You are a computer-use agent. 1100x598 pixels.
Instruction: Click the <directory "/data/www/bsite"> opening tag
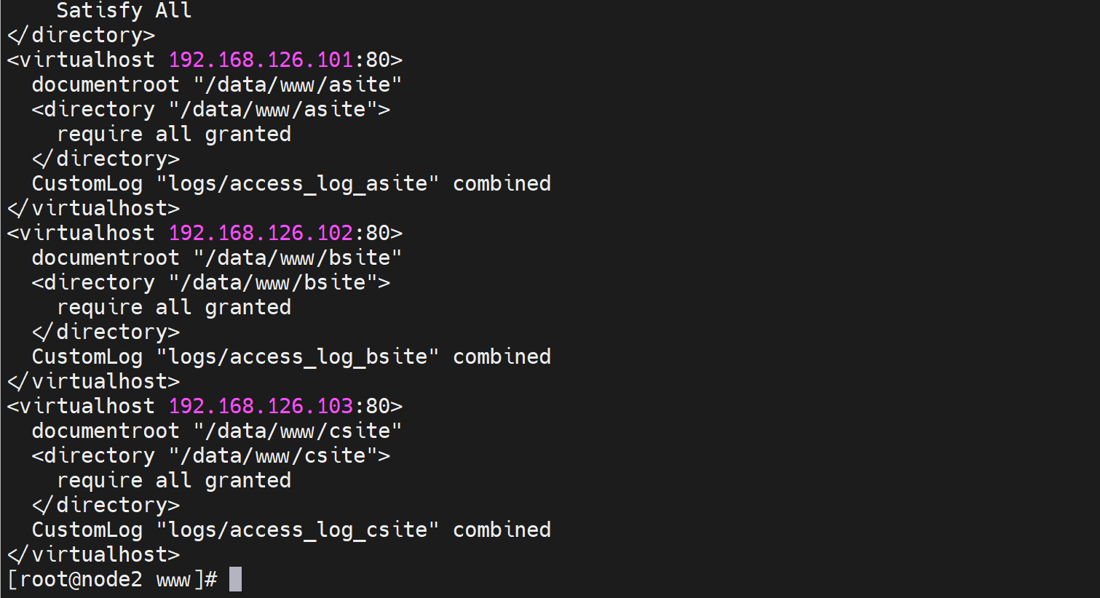pos(210,282)
